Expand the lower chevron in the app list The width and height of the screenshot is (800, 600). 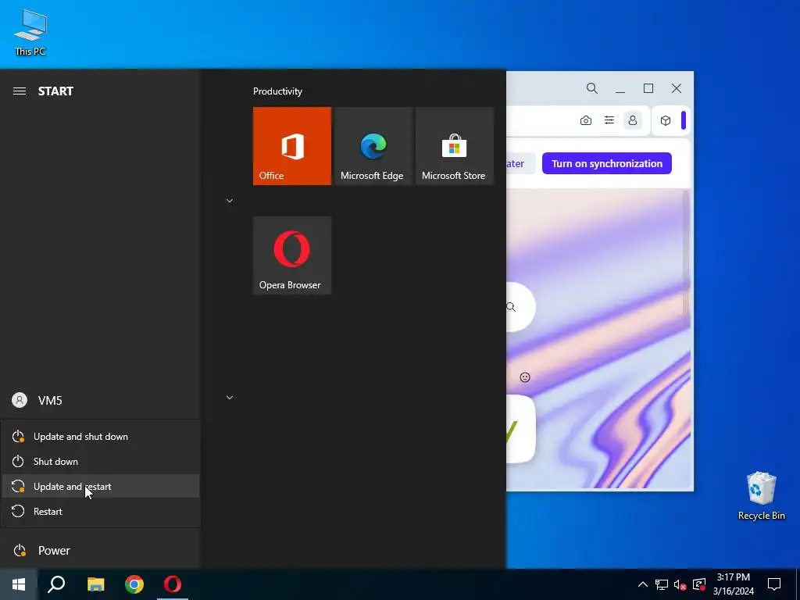(x=230, y=398)
